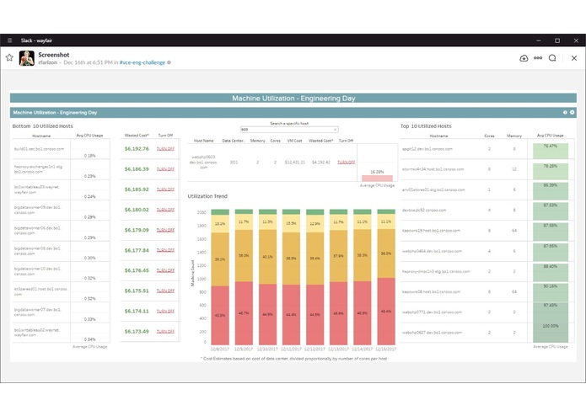Open the more actions ellipsis icon
The width and height of the screenshot is (586, 416).
coord(538,58)
